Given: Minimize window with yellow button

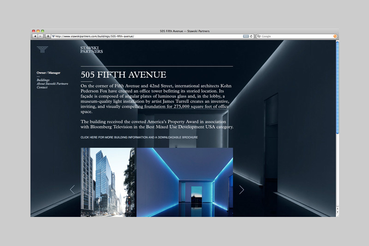Looking at the screenshot, I should click(x=38, y=31).
